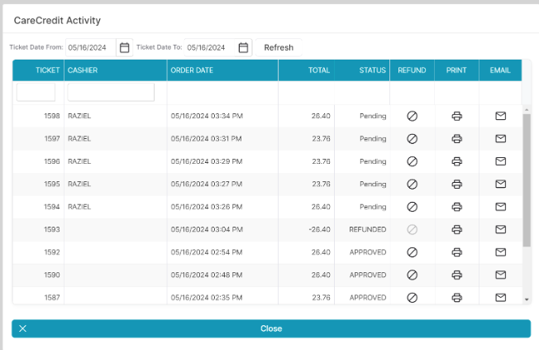This screenshot has width=539, height=350.
Task: Close the CareCredit Activity dialog
Action: tap(271, 328)
